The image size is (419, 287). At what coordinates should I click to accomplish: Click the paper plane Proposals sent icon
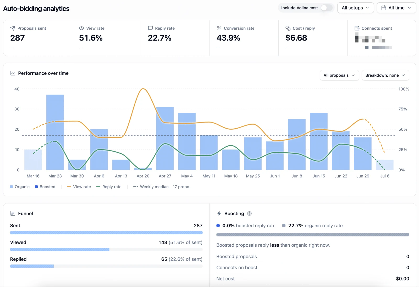[x=13, y=28]
